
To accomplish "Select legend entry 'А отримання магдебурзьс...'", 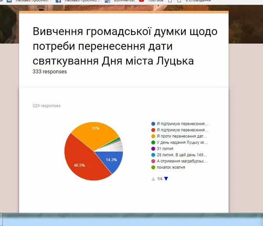I will pyautogui.click(x=182, y=161).
